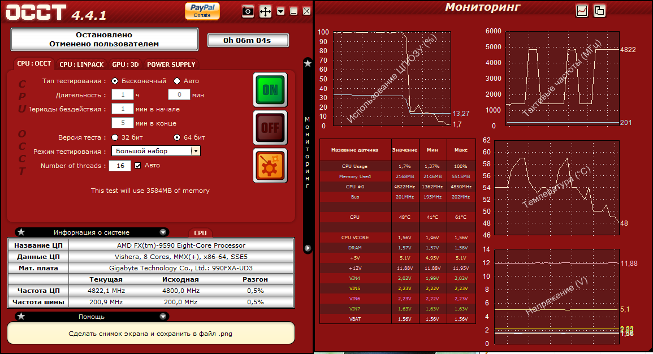This screenshot has height=354, width=653.
Task: Click the idle minutes at end field
Action: point(123,123)
